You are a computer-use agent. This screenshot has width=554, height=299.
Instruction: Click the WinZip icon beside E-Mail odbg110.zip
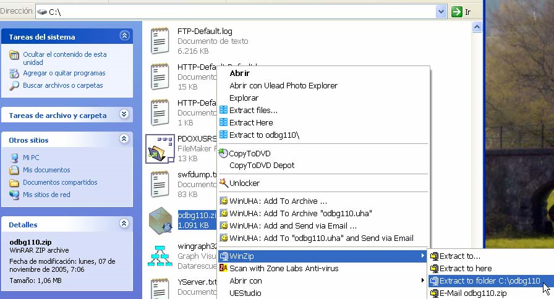coord(434,293)
